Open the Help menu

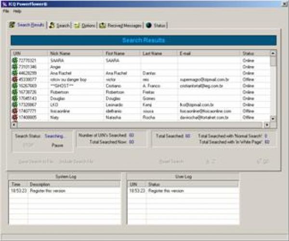point(17,11)
